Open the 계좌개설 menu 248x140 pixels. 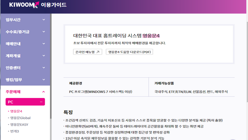pyautogui.click(x=13, y=56)
